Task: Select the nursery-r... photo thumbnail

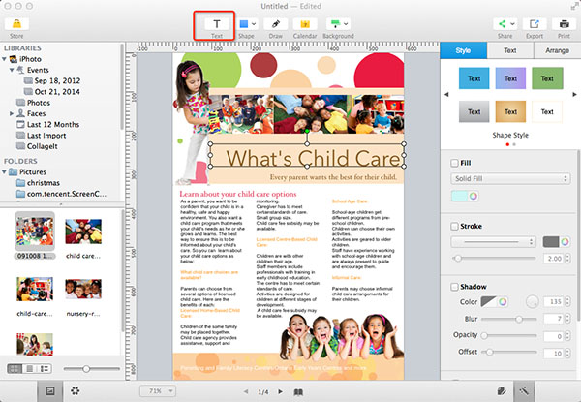Action: (x=83, y=290)
